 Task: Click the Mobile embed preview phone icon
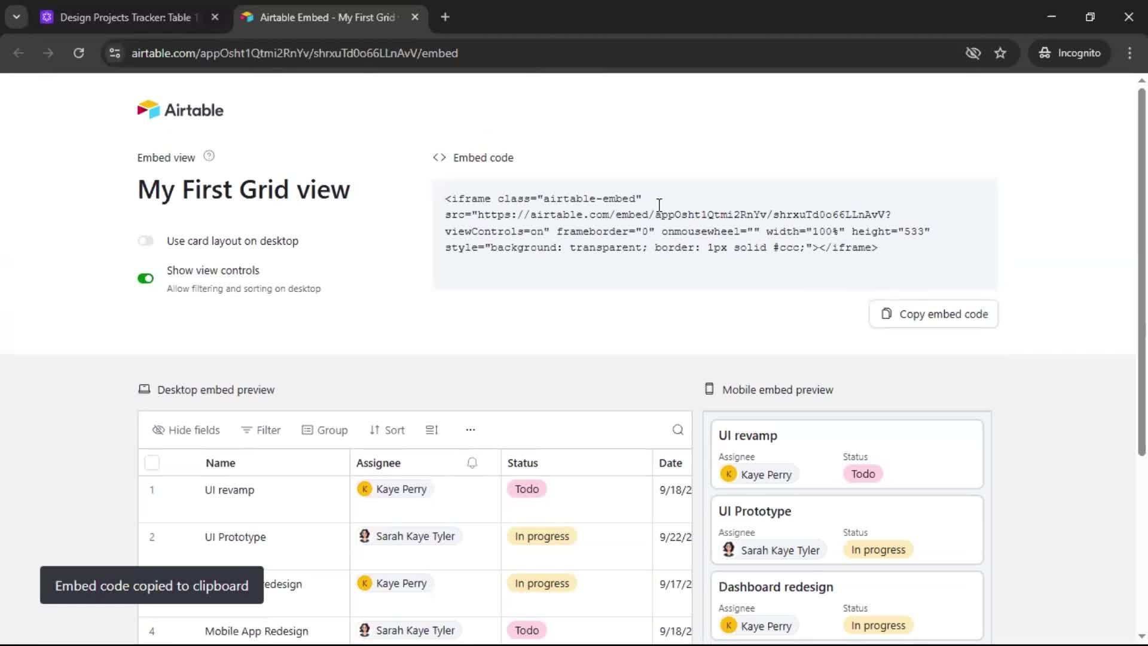point(709,389)
